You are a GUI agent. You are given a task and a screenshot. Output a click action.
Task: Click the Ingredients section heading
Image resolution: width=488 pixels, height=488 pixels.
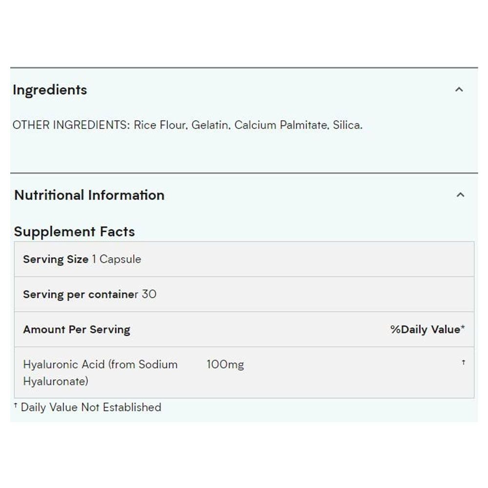click(x=50, y=90)
